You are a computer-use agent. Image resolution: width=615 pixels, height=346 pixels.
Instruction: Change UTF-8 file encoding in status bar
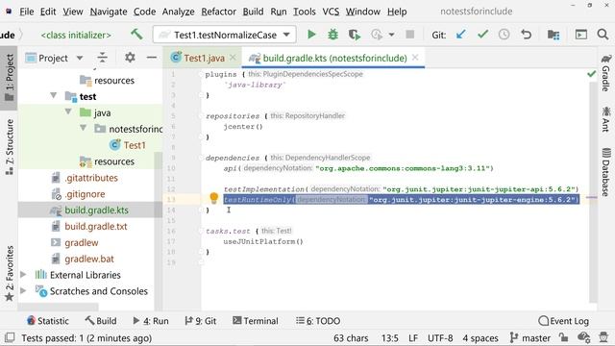tap(440, 337)
